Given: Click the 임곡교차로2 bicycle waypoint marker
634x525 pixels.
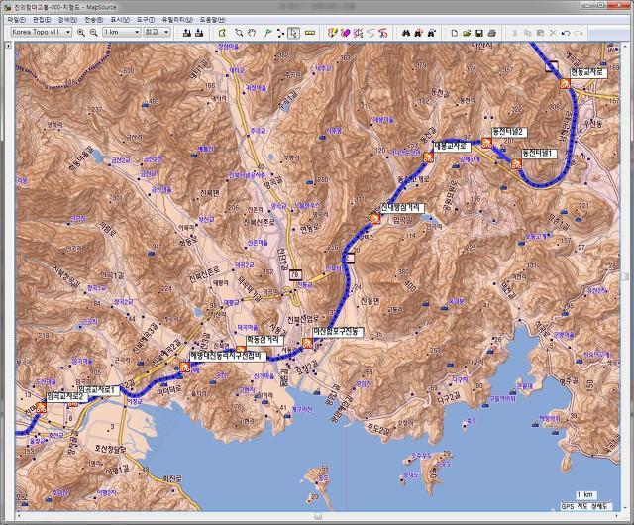Looking at the screenshot, I should coord(41,407).
